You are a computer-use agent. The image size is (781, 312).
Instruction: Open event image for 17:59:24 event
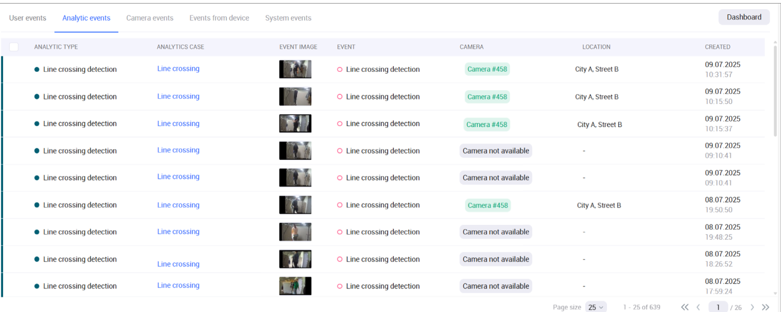click(x=295, y=286)
